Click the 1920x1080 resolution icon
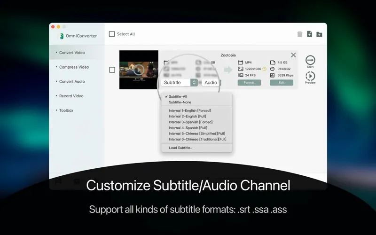 pyautogui.click(x=240, y=69)
